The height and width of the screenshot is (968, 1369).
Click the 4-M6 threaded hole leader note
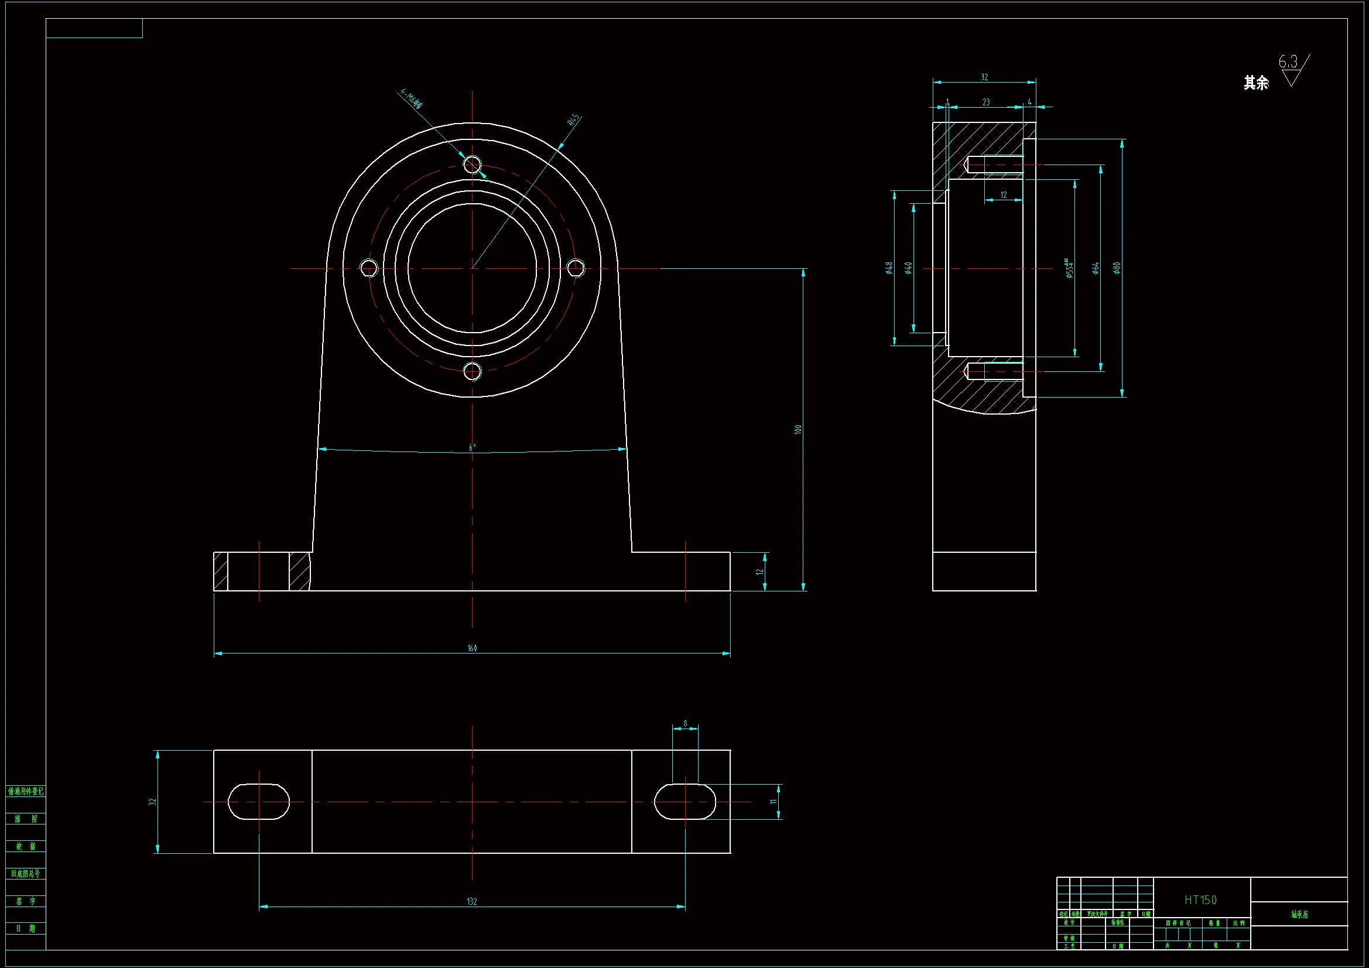412,100
